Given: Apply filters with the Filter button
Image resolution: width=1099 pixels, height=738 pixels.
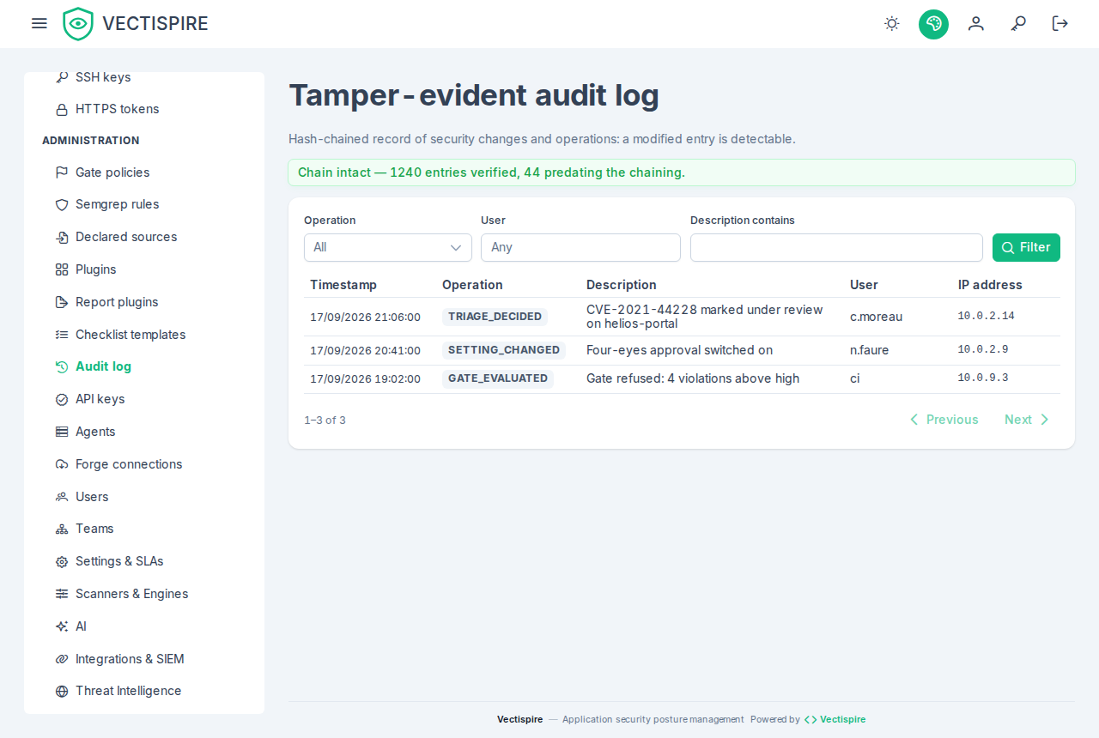Looking at the screenshot, I should point(1026,247).
